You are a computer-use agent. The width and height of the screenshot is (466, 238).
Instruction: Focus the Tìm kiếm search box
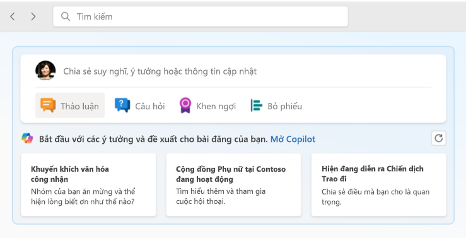(x=201, y=16)
